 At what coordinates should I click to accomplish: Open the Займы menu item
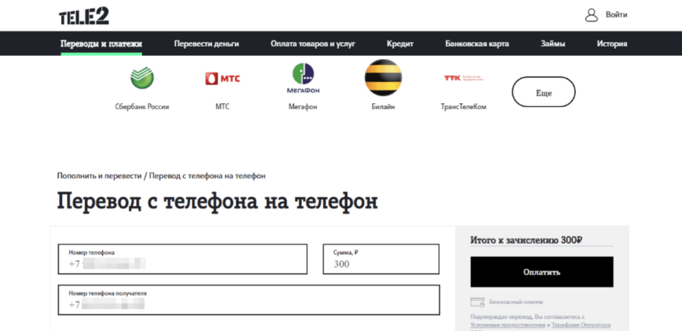pos(553,43)
